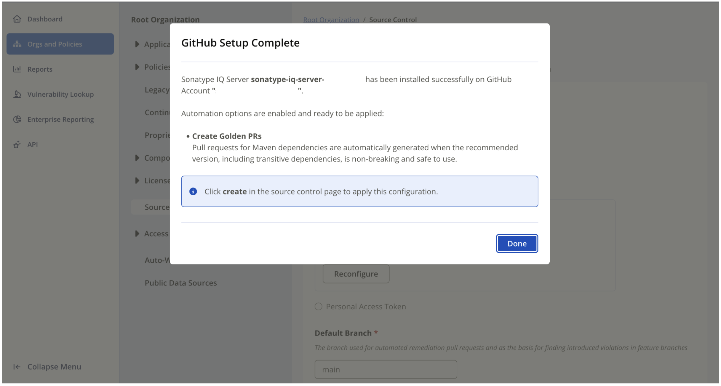Click the blue info icon in the notice
Image resolution: width=721 pixels, height=386 pixels.
(193, 191)
